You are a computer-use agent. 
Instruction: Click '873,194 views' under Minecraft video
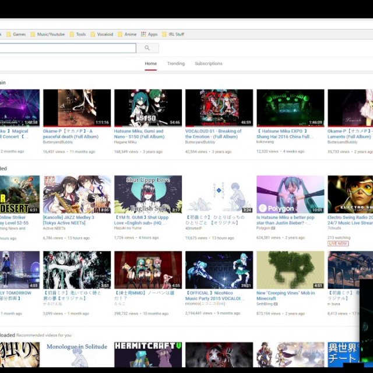coord(268,314)
